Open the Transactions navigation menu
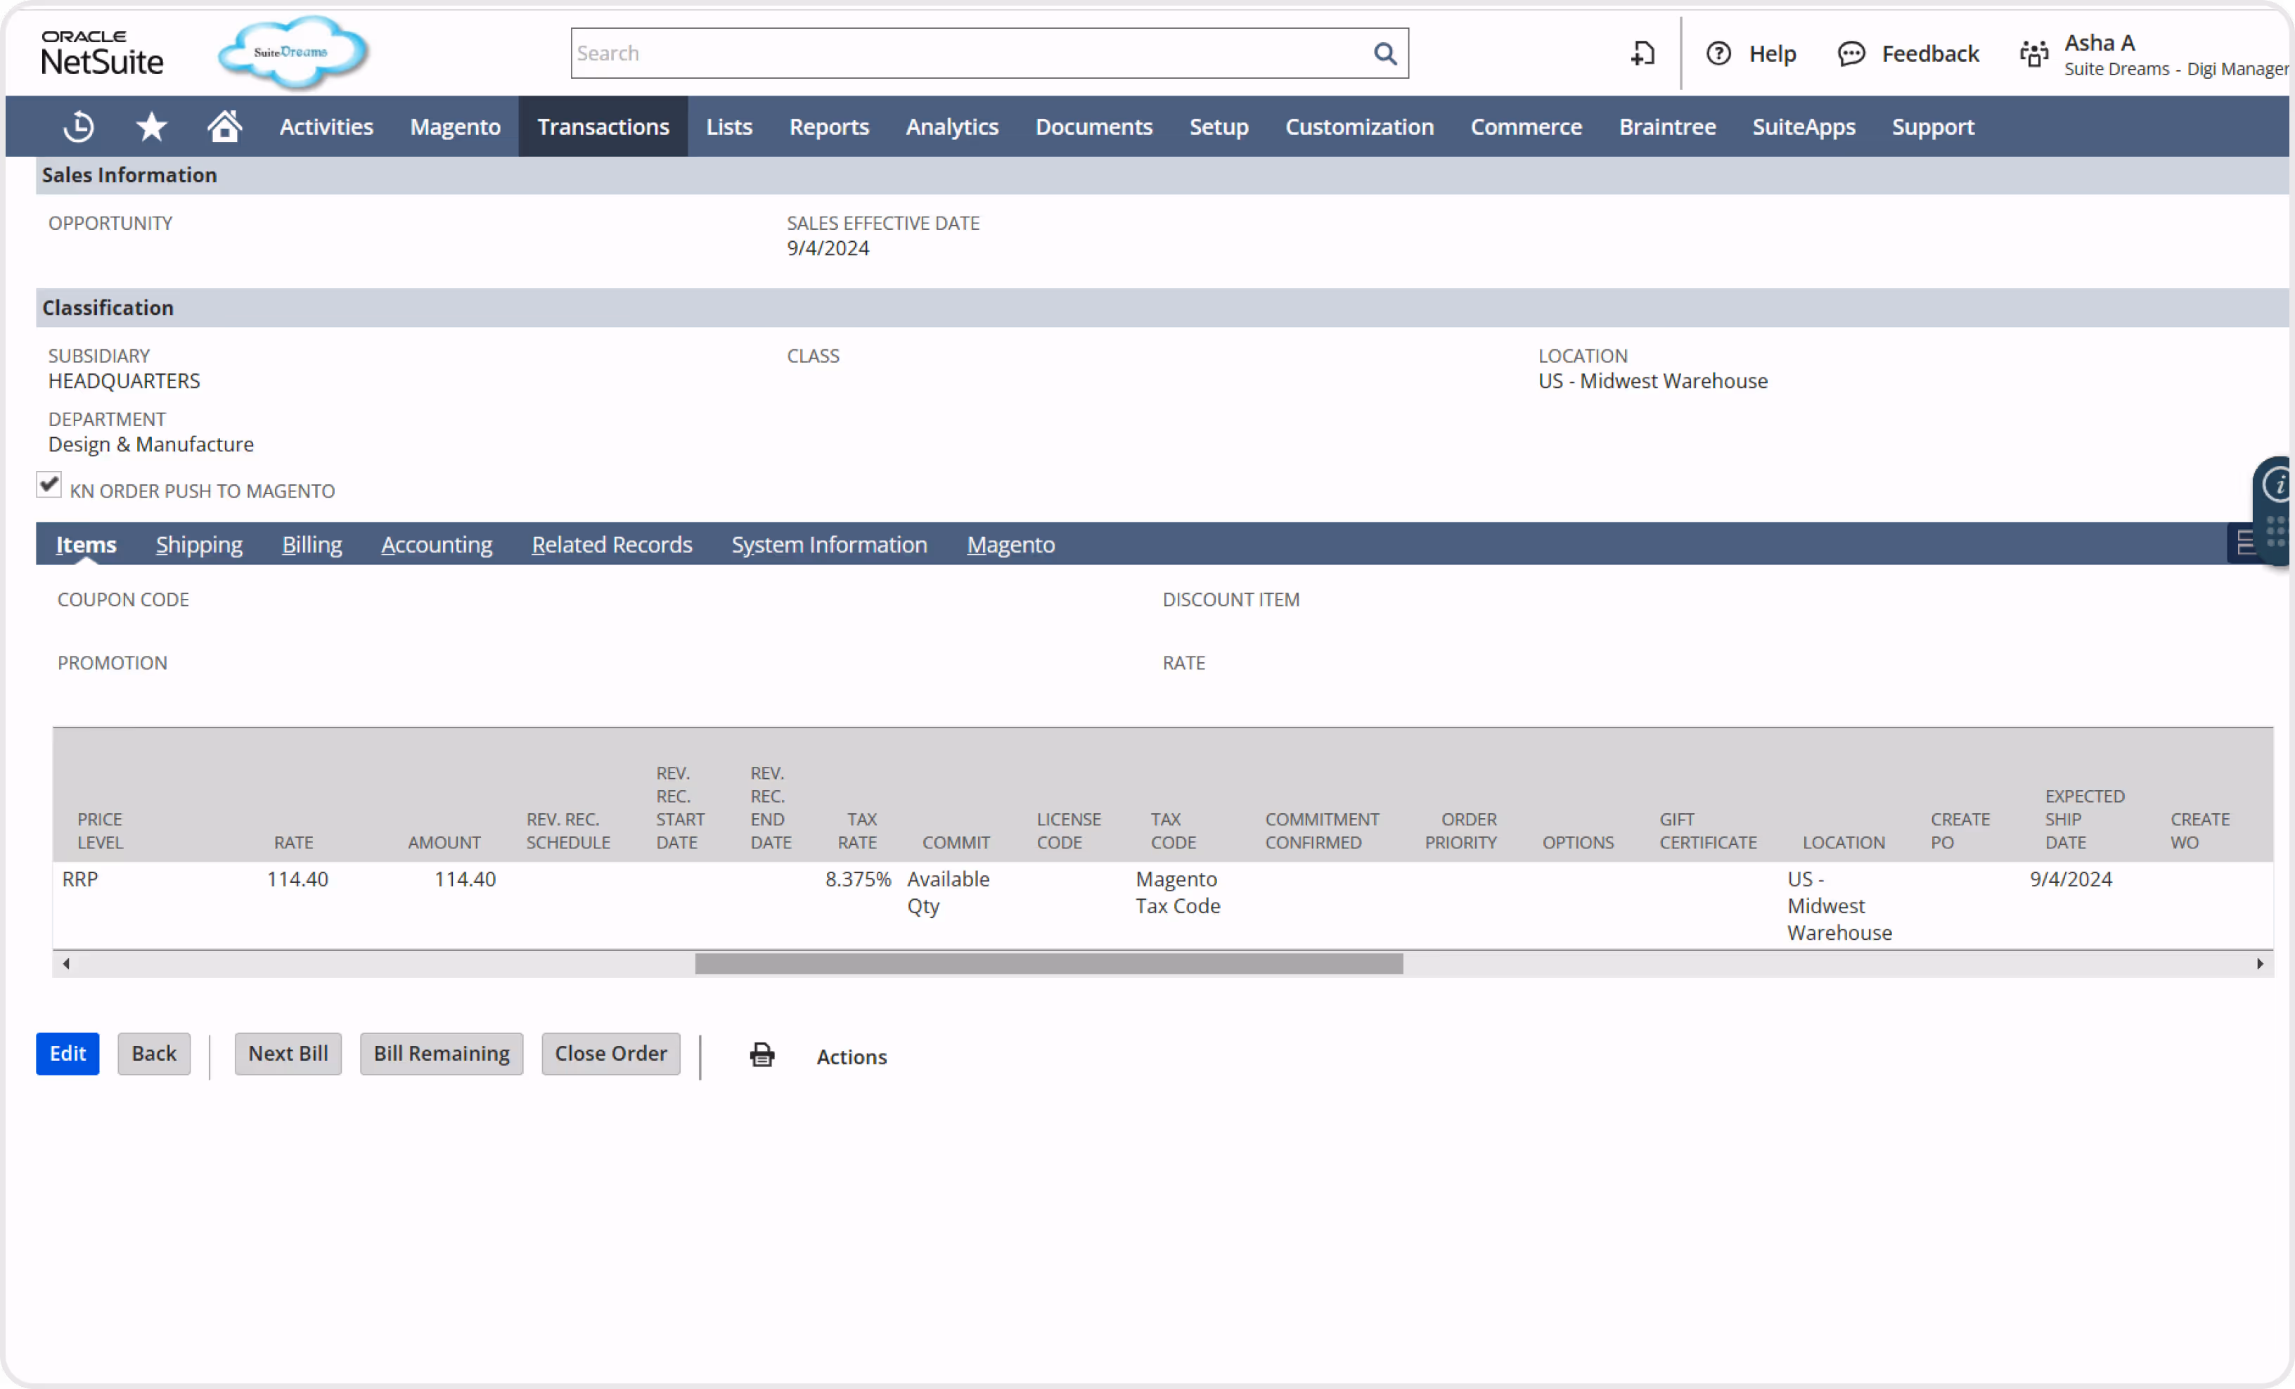2295x1389 pixels. [x=603, y=127]
